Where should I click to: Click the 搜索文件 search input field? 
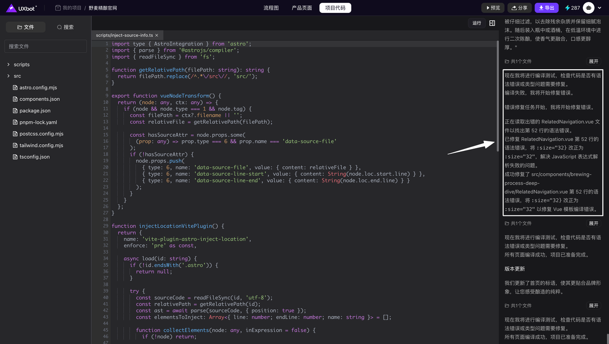(x=46, y=46)
